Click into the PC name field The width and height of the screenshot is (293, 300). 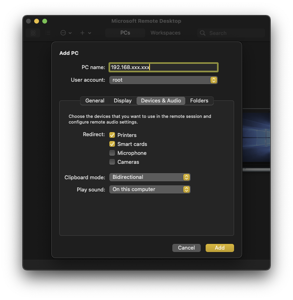coord(163,67)
